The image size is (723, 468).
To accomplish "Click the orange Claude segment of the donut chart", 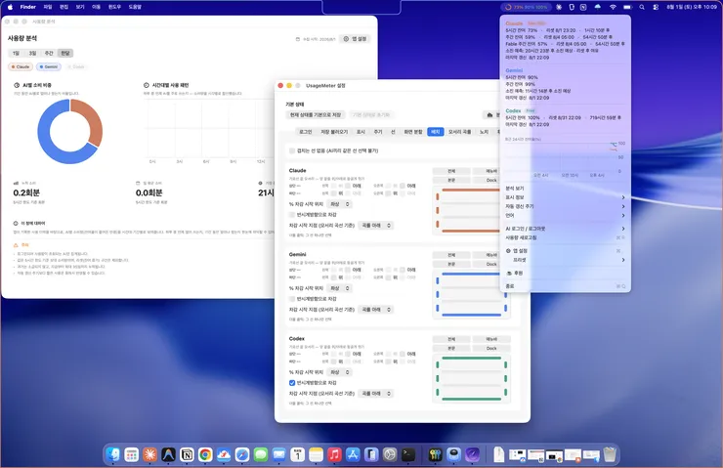I will point(90,120).
